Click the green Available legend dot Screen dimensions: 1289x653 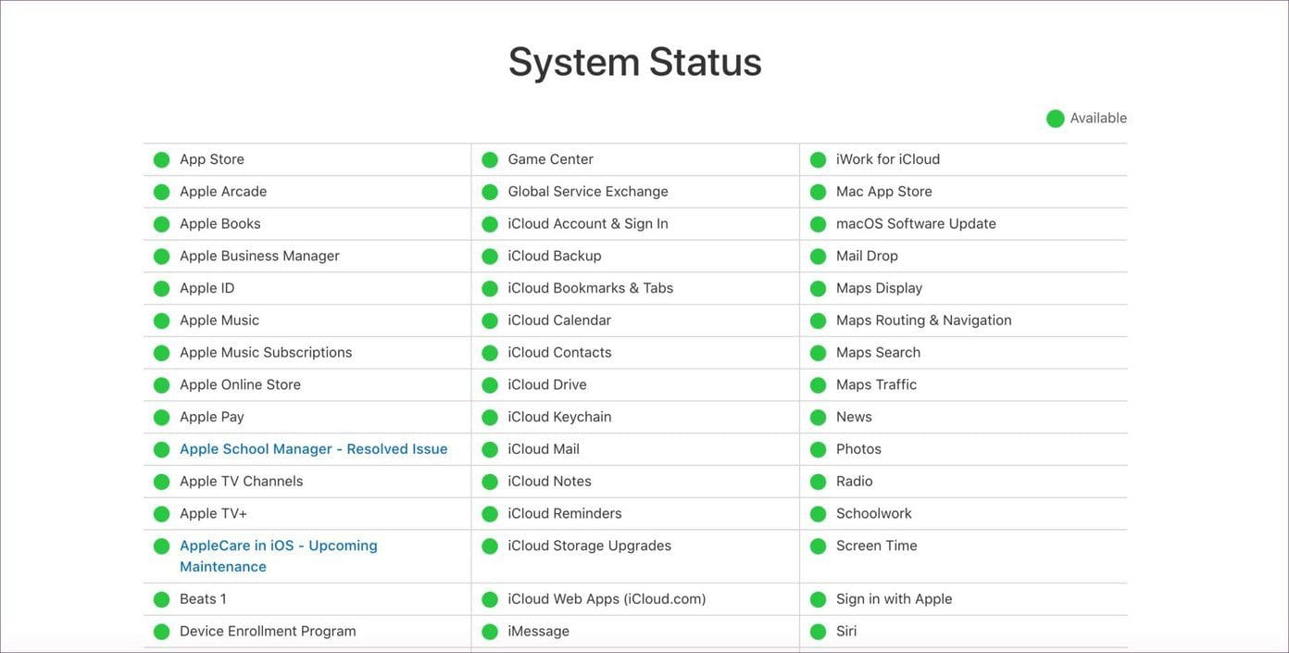(1055, 119)
